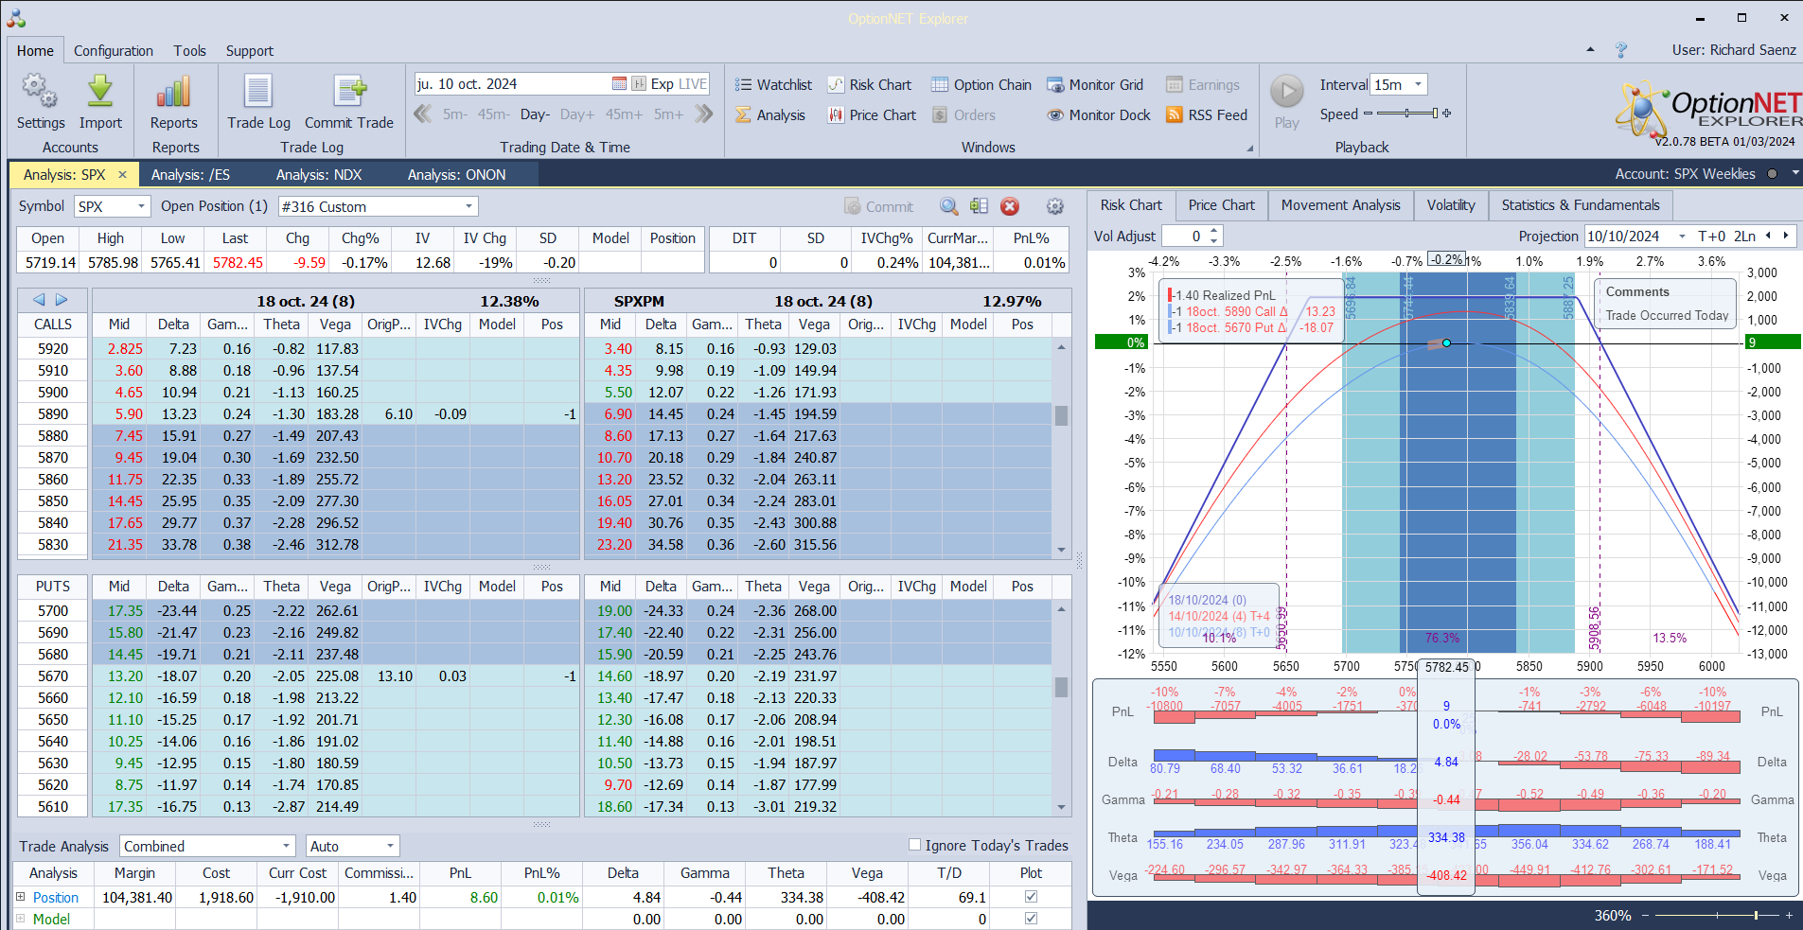Open the Trade Analysis Combined dropdown
The width and height of the screenshot is (1803, 930).
click(287, 846)
